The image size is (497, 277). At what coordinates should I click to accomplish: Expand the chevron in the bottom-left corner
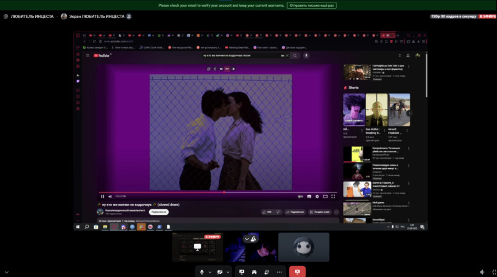[x=7, y=271]
